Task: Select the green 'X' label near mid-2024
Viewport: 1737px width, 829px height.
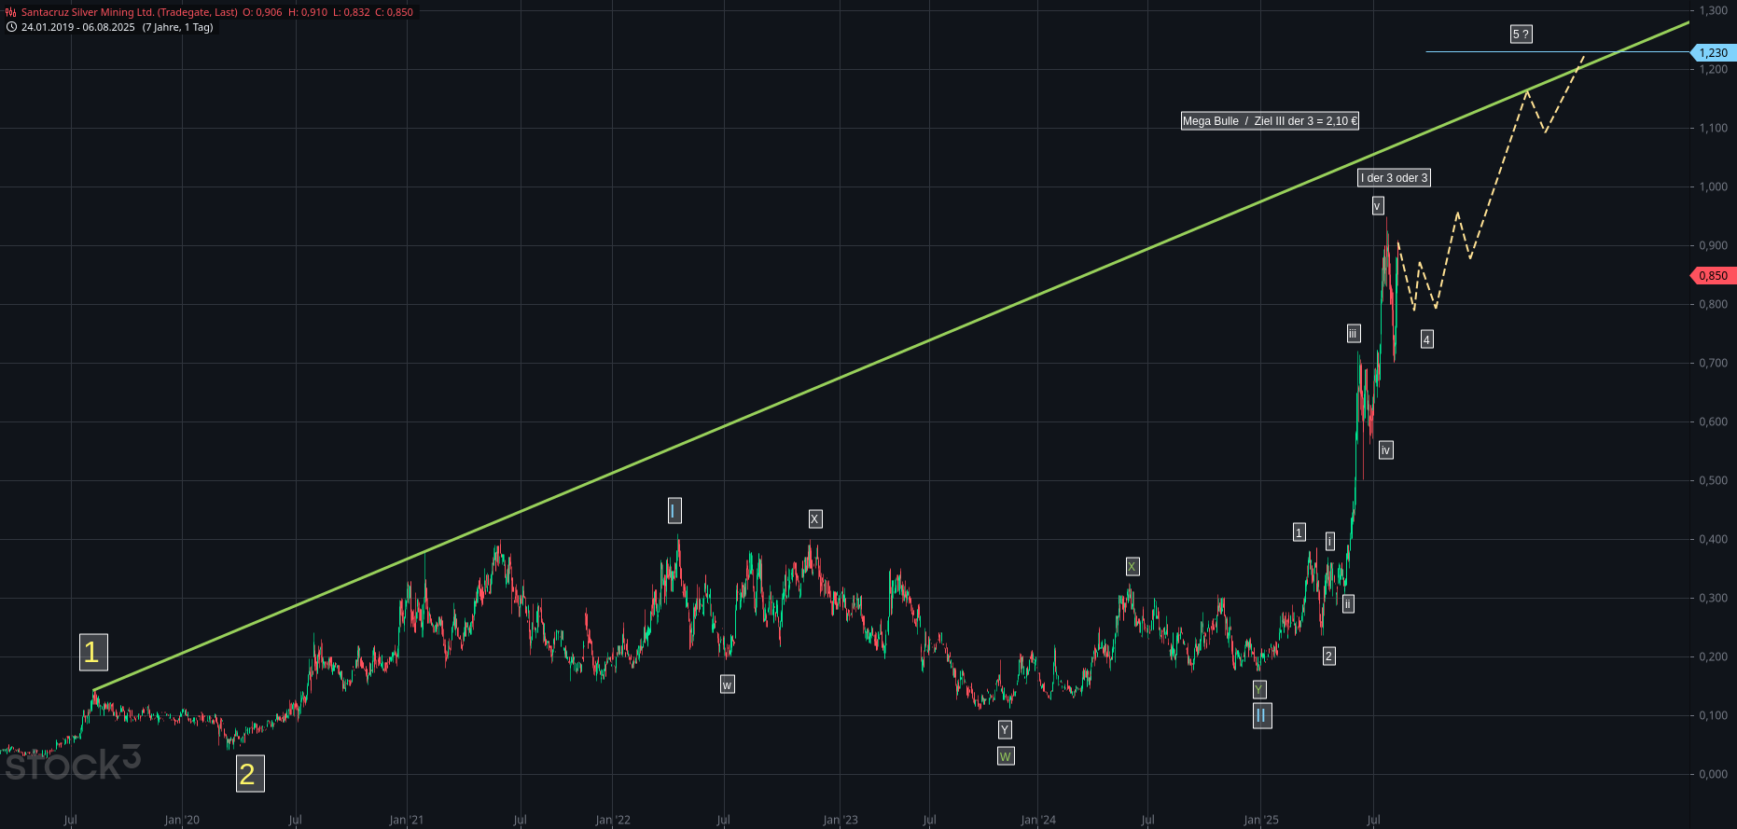Action: coord(1132,567)
